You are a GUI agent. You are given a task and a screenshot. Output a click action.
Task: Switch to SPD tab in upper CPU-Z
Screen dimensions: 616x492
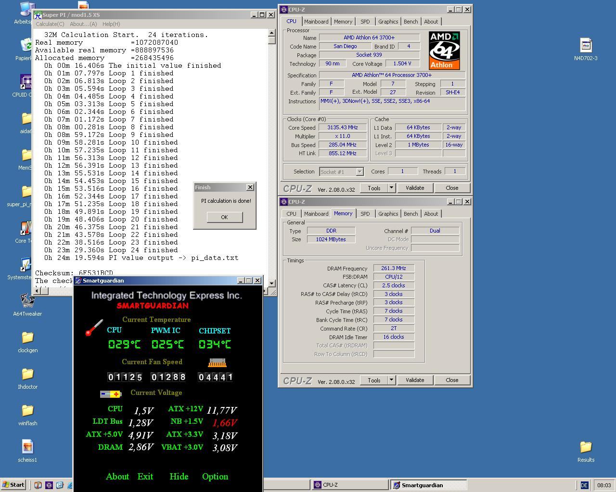[x=365, y=22]
